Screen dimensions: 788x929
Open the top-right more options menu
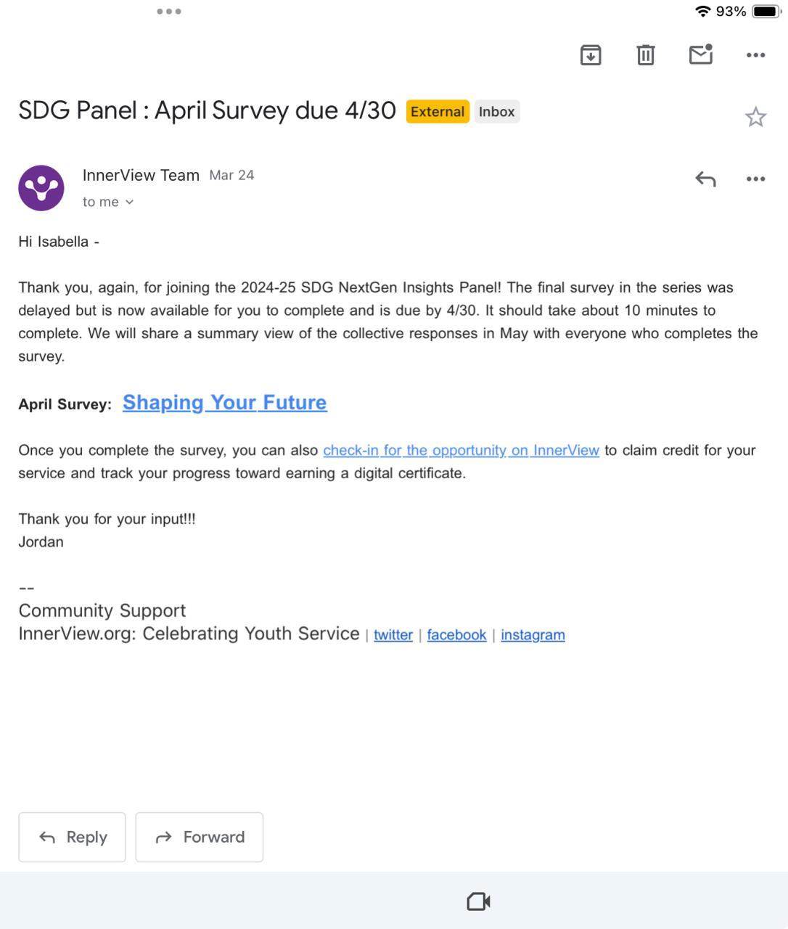(755, 55)
